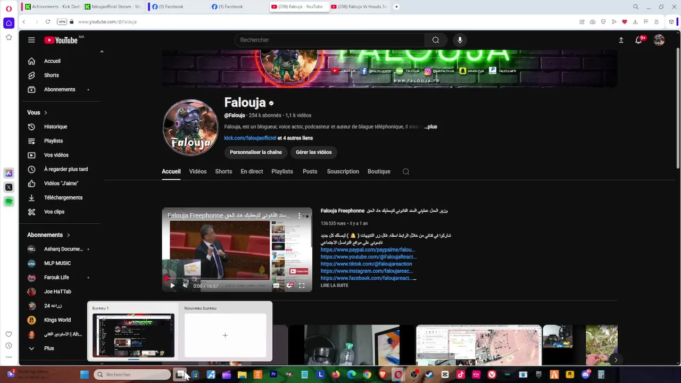Open Windows Start button

(x=85, y=374)
